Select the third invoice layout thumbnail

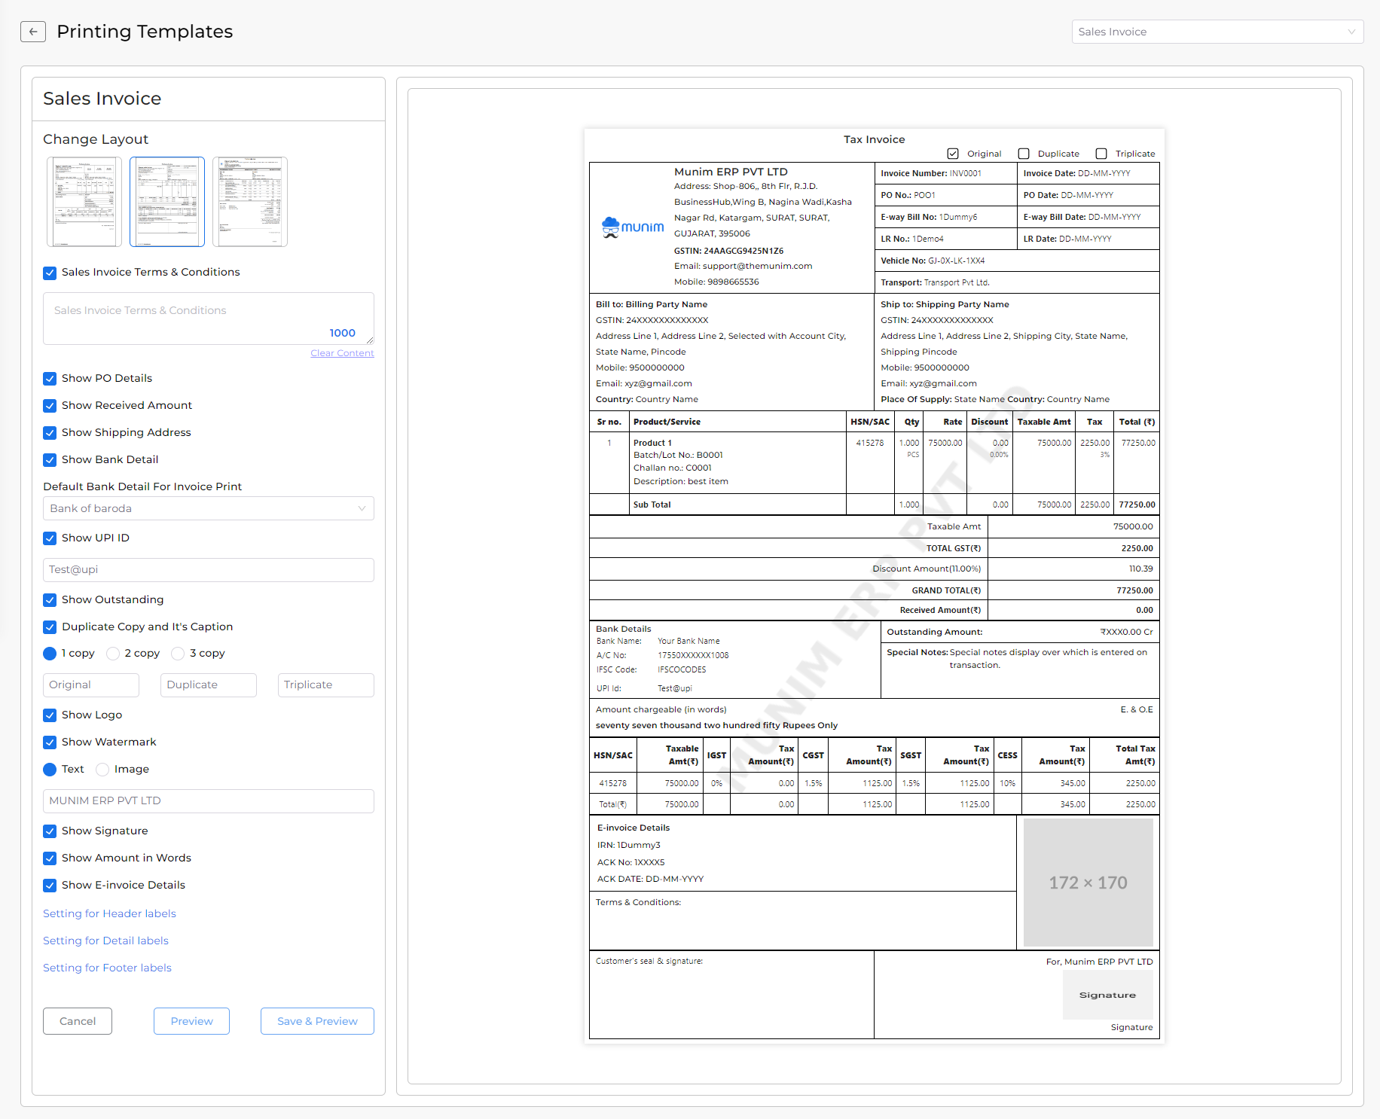(x=250, y=202)
